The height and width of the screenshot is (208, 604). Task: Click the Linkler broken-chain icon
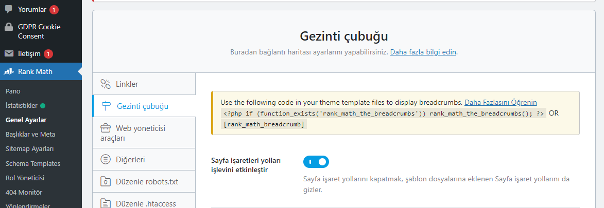(106, 84)
